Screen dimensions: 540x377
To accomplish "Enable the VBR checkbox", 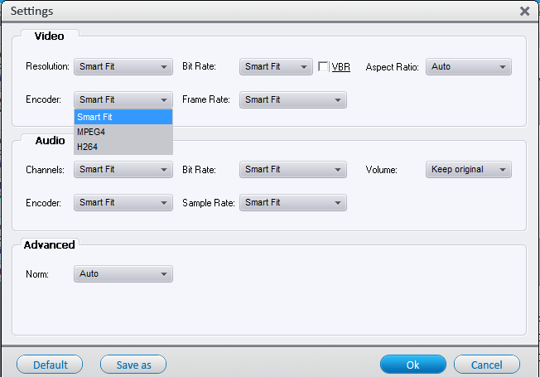I will 324,67.
